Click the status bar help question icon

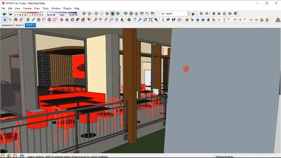(x=22, y=156)
